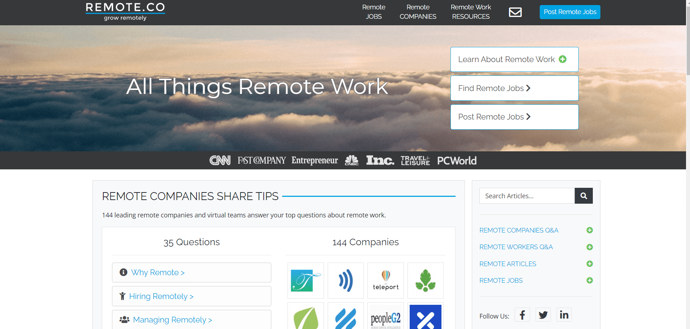Expand the Remote Companies Q&A section
Screen dimensions: 690x329
pos(590,230)
